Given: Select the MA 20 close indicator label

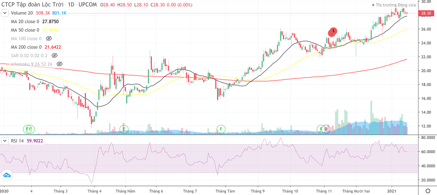Looking at the screenshot, I should click(25, 21).
